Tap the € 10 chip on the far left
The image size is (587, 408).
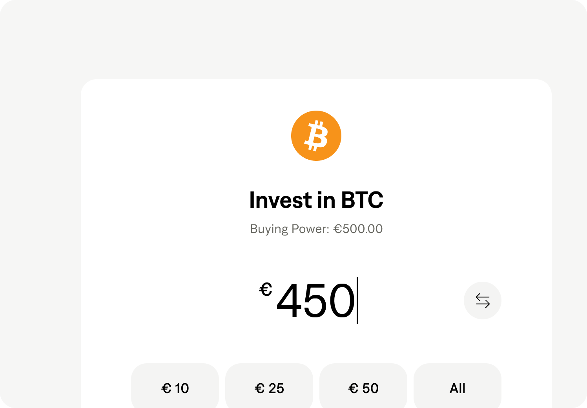point(175,388)
